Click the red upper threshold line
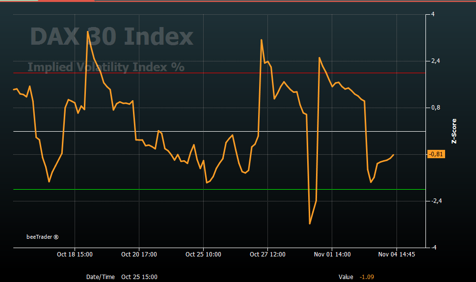476x282 pixels. tap(219, 73)
